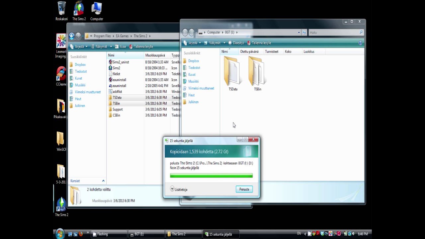Click EN language indicator in taskbar
425x239 pixels.
tap(299, 234)
